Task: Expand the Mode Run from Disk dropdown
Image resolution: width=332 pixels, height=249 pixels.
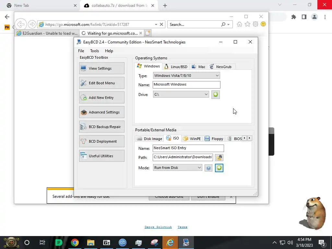Action: (177, 168)
